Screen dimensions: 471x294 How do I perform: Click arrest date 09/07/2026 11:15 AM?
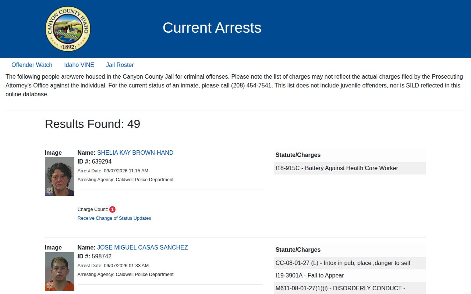click(x=113, y=171)
